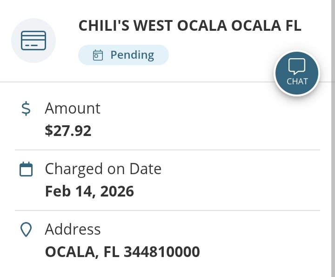Click the Address label
Image resolution: width=335 pixels, height=277 pixels.
pos(73,229)
